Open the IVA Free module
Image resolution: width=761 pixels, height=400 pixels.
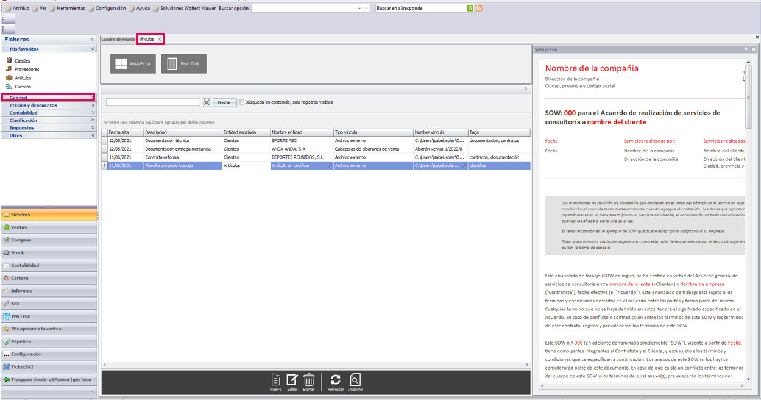(49, 316)
